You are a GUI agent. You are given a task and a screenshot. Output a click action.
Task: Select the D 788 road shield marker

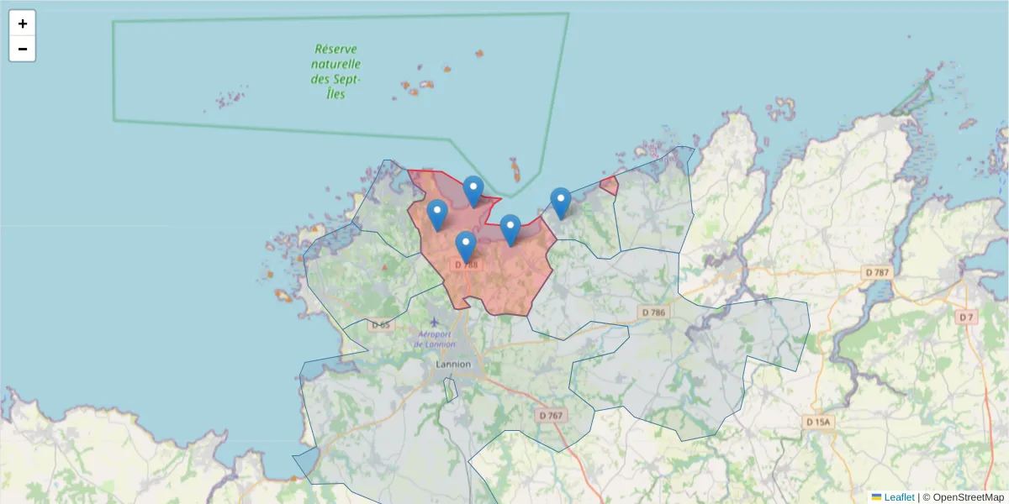[468, 265]
